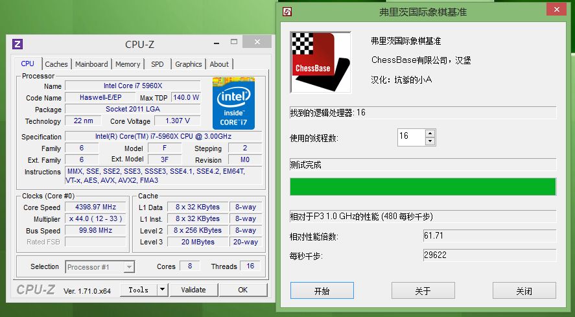Click the Technology value 22 nm
The height and width of the screenshot is (317, 575).
[x=83, y=121]
